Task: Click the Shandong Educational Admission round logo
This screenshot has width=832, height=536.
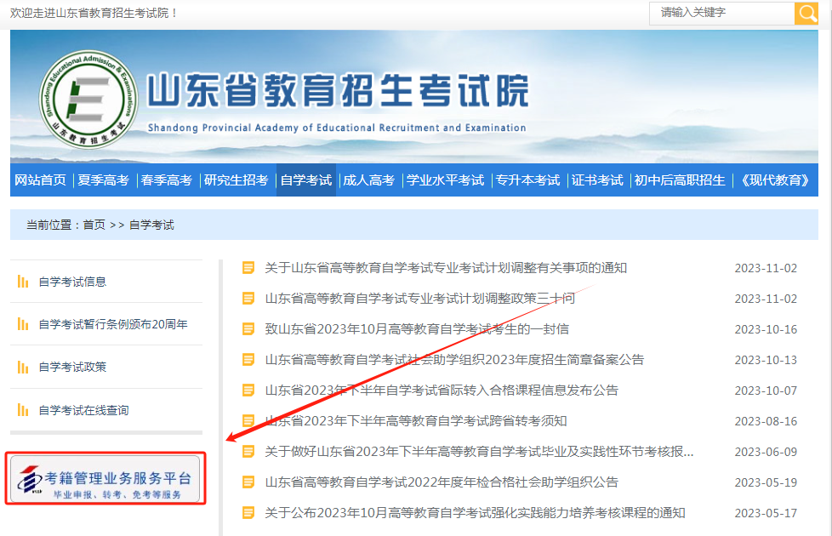Action: click(x=88, y=98)
